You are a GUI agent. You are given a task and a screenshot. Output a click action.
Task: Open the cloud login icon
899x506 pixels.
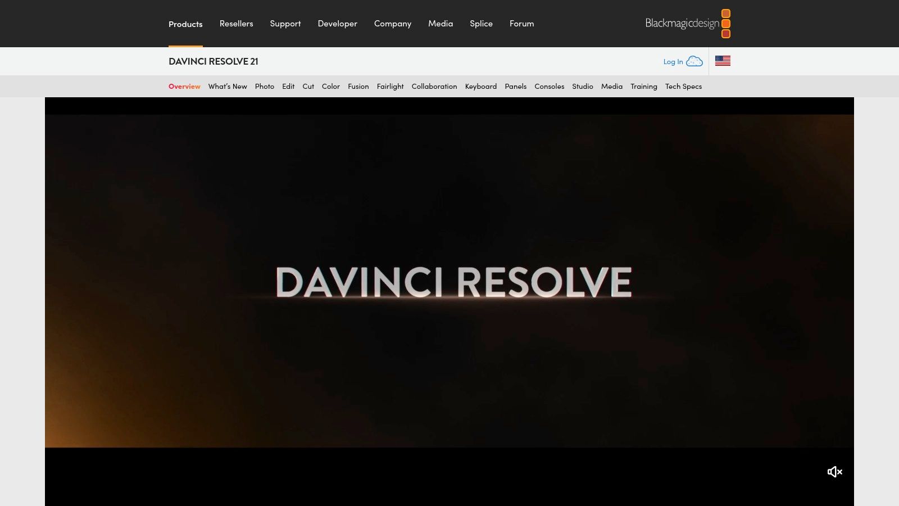tap(694, 61)
